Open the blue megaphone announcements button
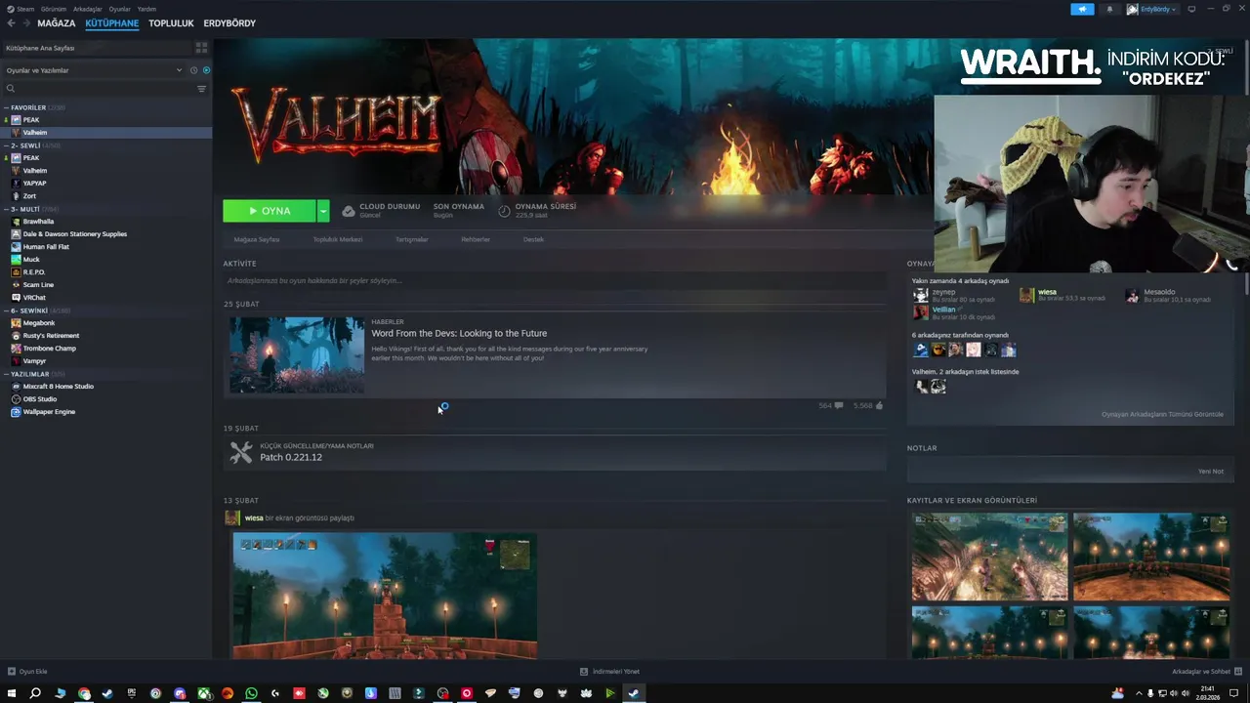Screen dimensions: 1250x703 pyautogui.click(x=1082, y=9)
